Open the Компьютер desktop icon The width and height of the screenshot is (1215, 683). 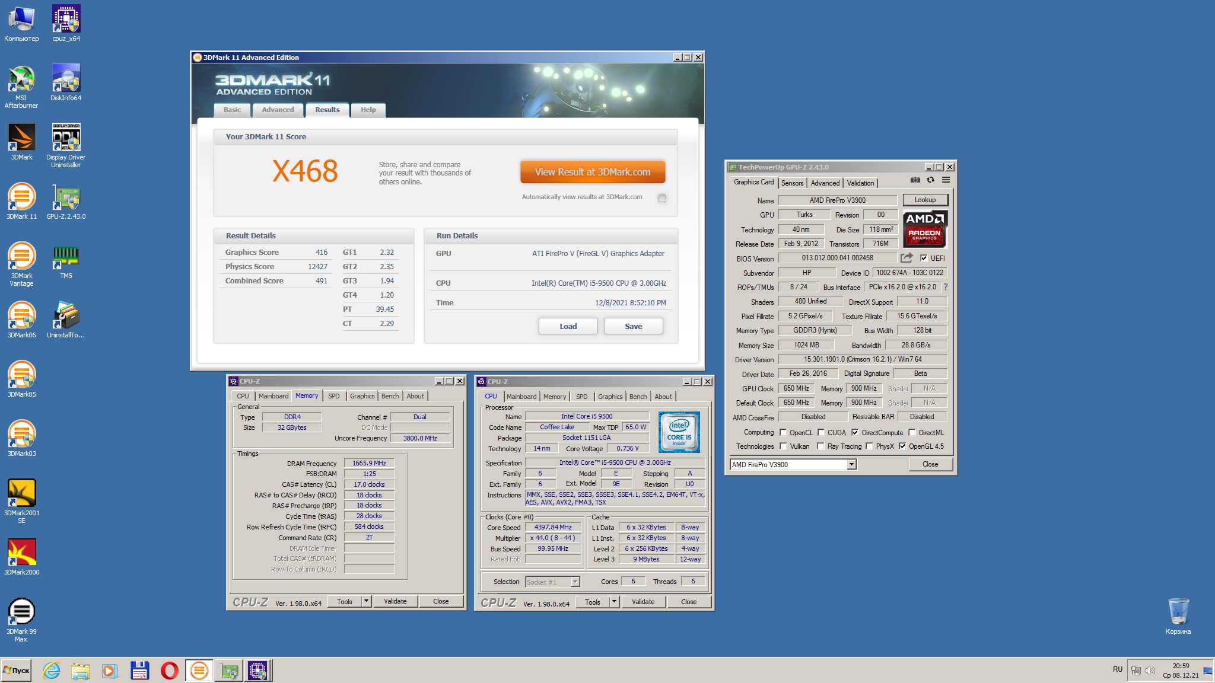click(21, 24)
